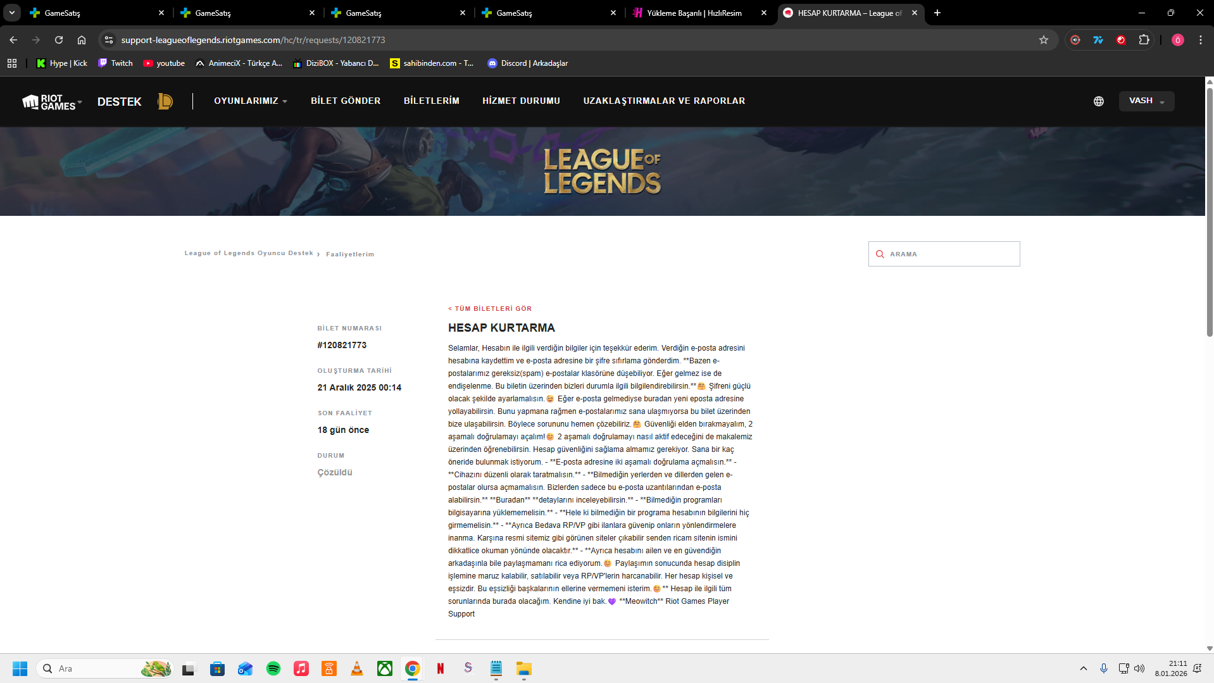
Task: Close the HESAP KURTARMA tab
Action: pos(915,13)
